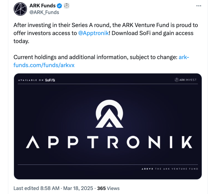Viewport: 215px width, 194px height.
Task: Open the @Apptronik mention link
Action: pos(93,33)
